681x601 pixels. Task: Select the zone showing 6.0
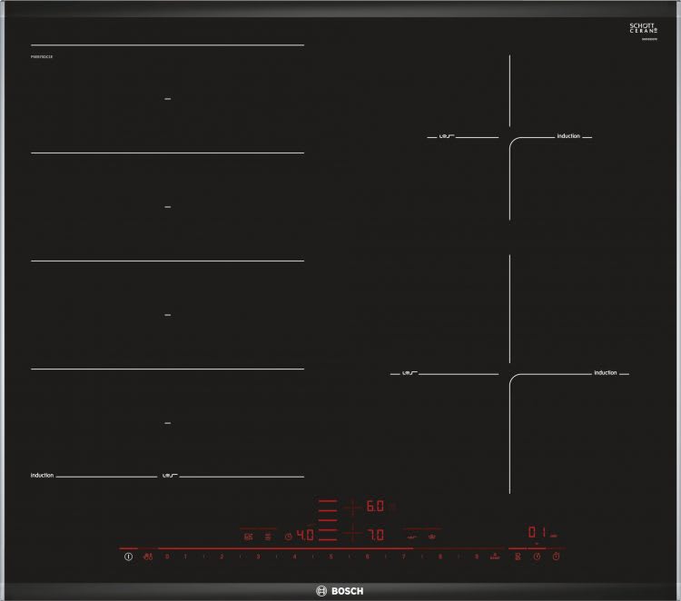(375, 507)
